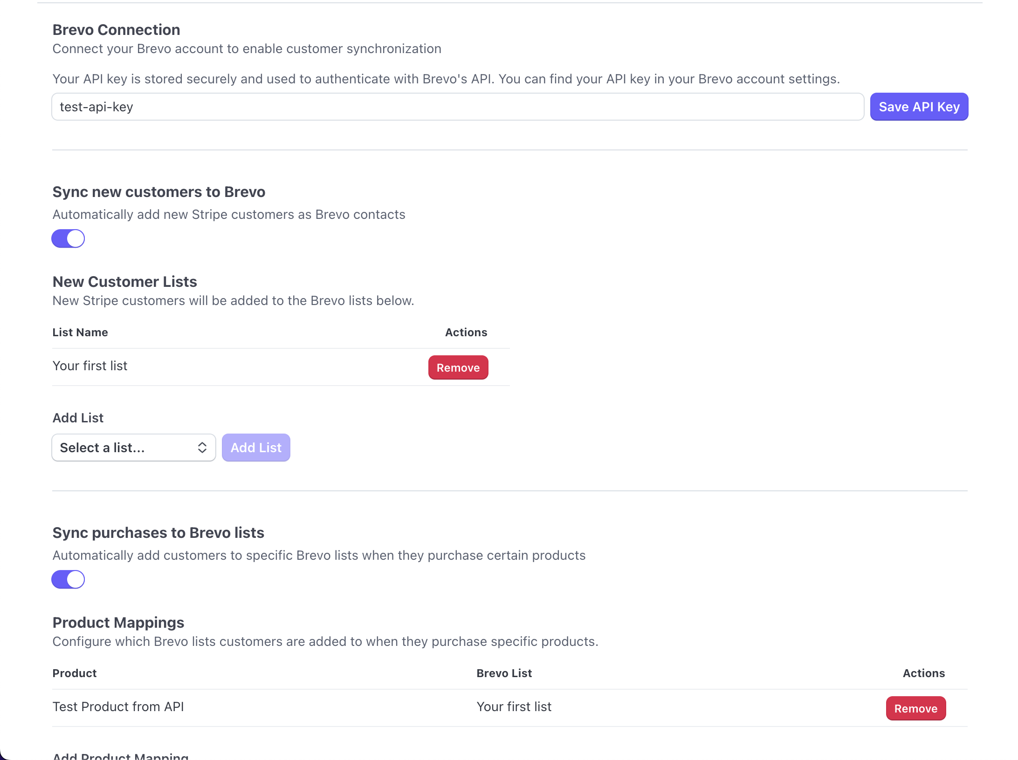1018x760 pixels.
Task: Click the Sync purchases to Brevo lists heading
Action: pos(158,533)
